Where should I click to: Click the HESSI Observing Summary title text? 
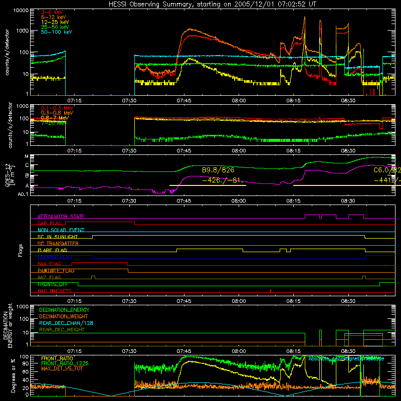click(213, 5)
